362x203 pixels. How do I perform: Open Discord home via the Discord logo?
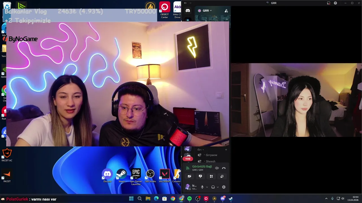188,11
